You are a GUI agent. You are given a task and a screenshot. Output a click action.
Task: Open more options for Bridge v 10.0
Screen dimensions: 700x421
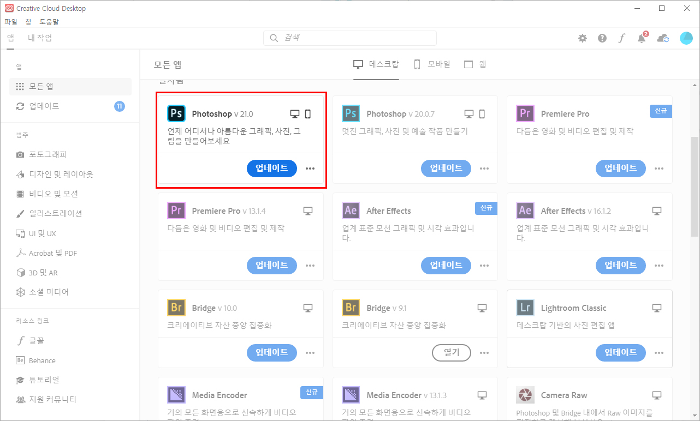[310, 353]
